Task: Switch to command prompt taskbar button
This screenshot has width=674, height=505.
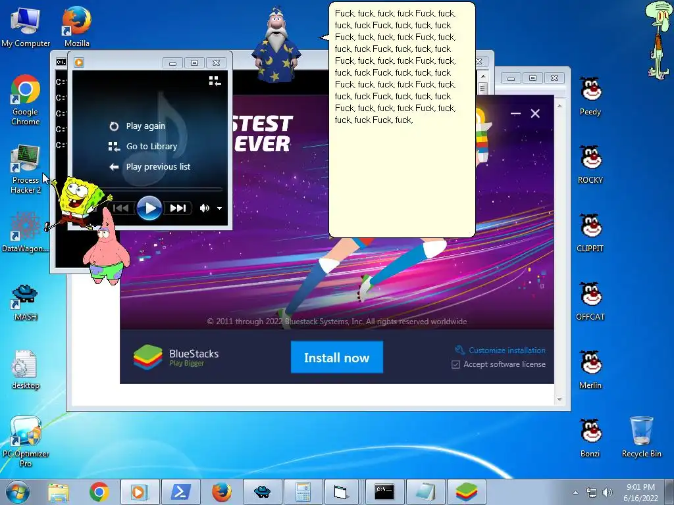Action: point(384,492)
